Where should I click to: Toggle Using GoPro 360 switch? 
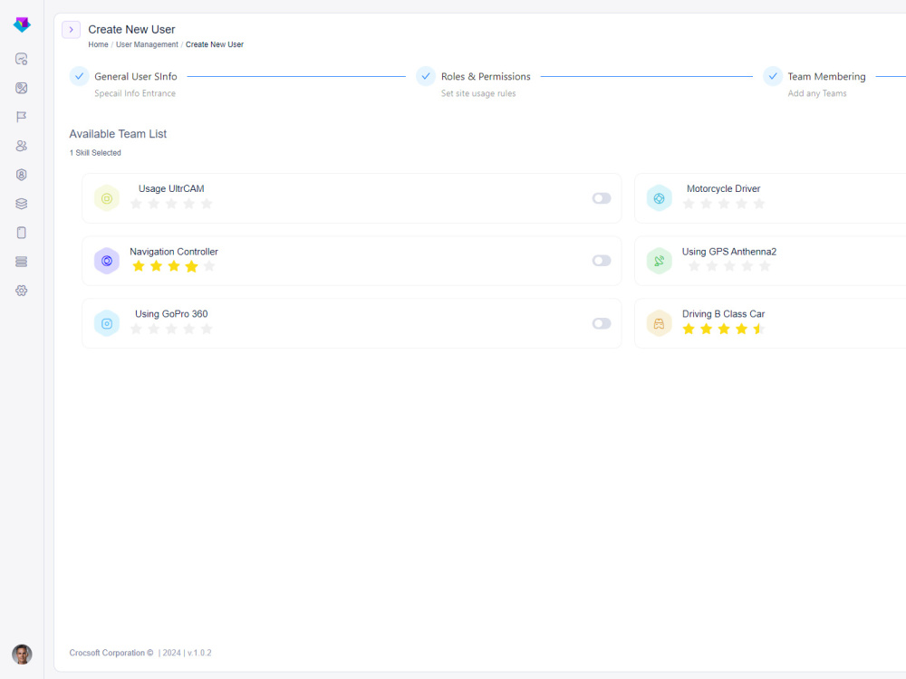click(602, 323)
